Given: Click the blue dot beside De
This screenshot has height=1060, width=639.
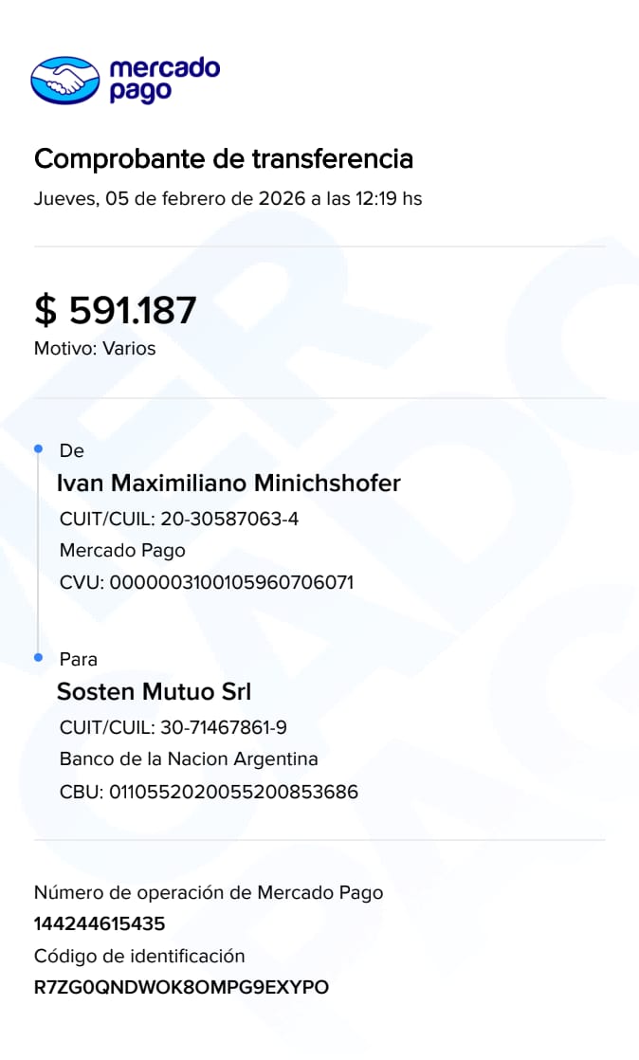Looking at the screenshot, I should point(38,448).
